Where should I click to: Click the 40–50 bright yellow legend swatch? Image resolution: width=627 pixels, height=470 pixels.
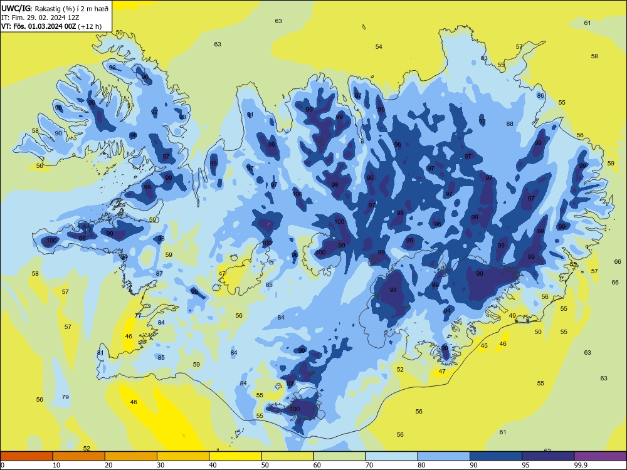click(x=235, y=456)
